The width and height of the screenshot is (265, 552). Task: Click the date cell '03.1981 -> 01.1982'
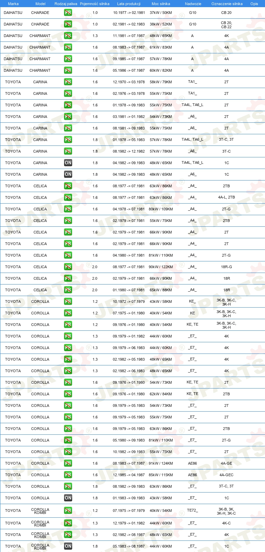(x=129, y=117)
